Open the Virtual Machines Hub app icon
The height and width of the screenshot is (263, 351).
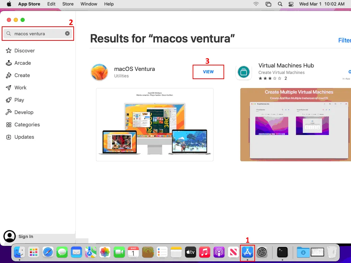[244, 72]
